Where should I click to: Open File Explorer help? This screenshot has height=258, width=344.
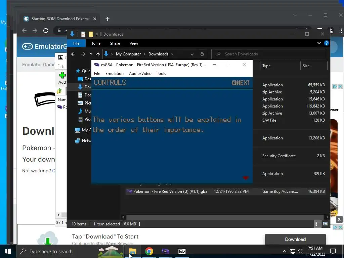[x=327, y=43]
